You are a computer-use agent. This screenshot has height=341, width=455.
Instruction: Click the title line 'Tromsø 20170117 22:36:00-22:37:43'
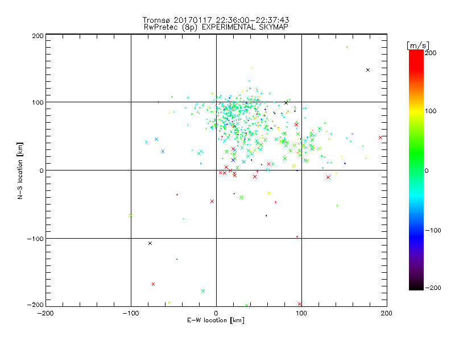(216, 20)
